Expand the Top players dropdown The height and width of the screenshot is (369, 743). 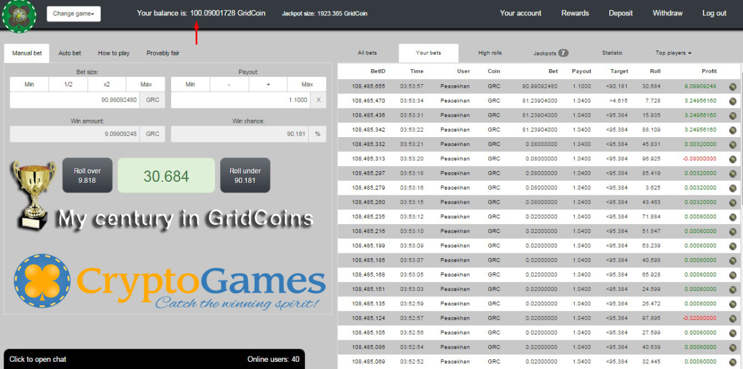[673, 53]
